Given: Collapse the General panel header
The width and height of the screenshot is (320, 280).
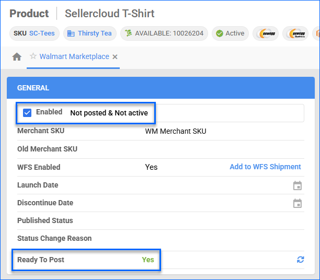Looking at the screenshot, I should point(161,88).
